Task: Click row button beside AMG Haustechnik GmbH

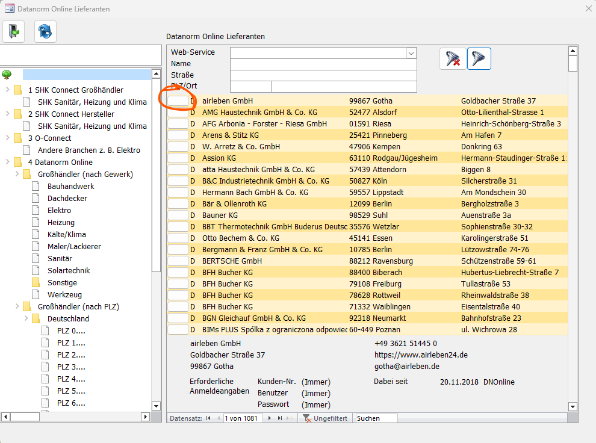Action: click(178, 113)
